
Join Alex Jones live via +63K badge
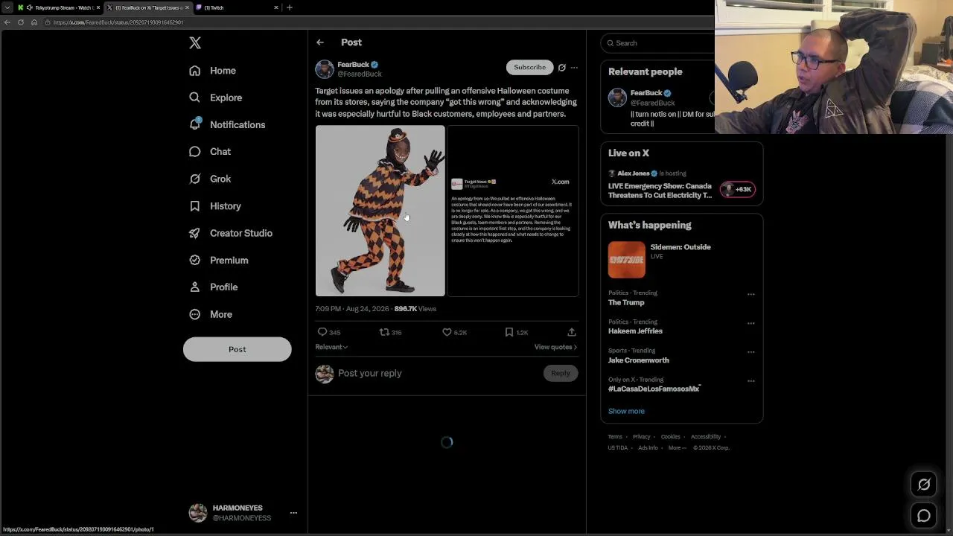click(x=738, y=190)
